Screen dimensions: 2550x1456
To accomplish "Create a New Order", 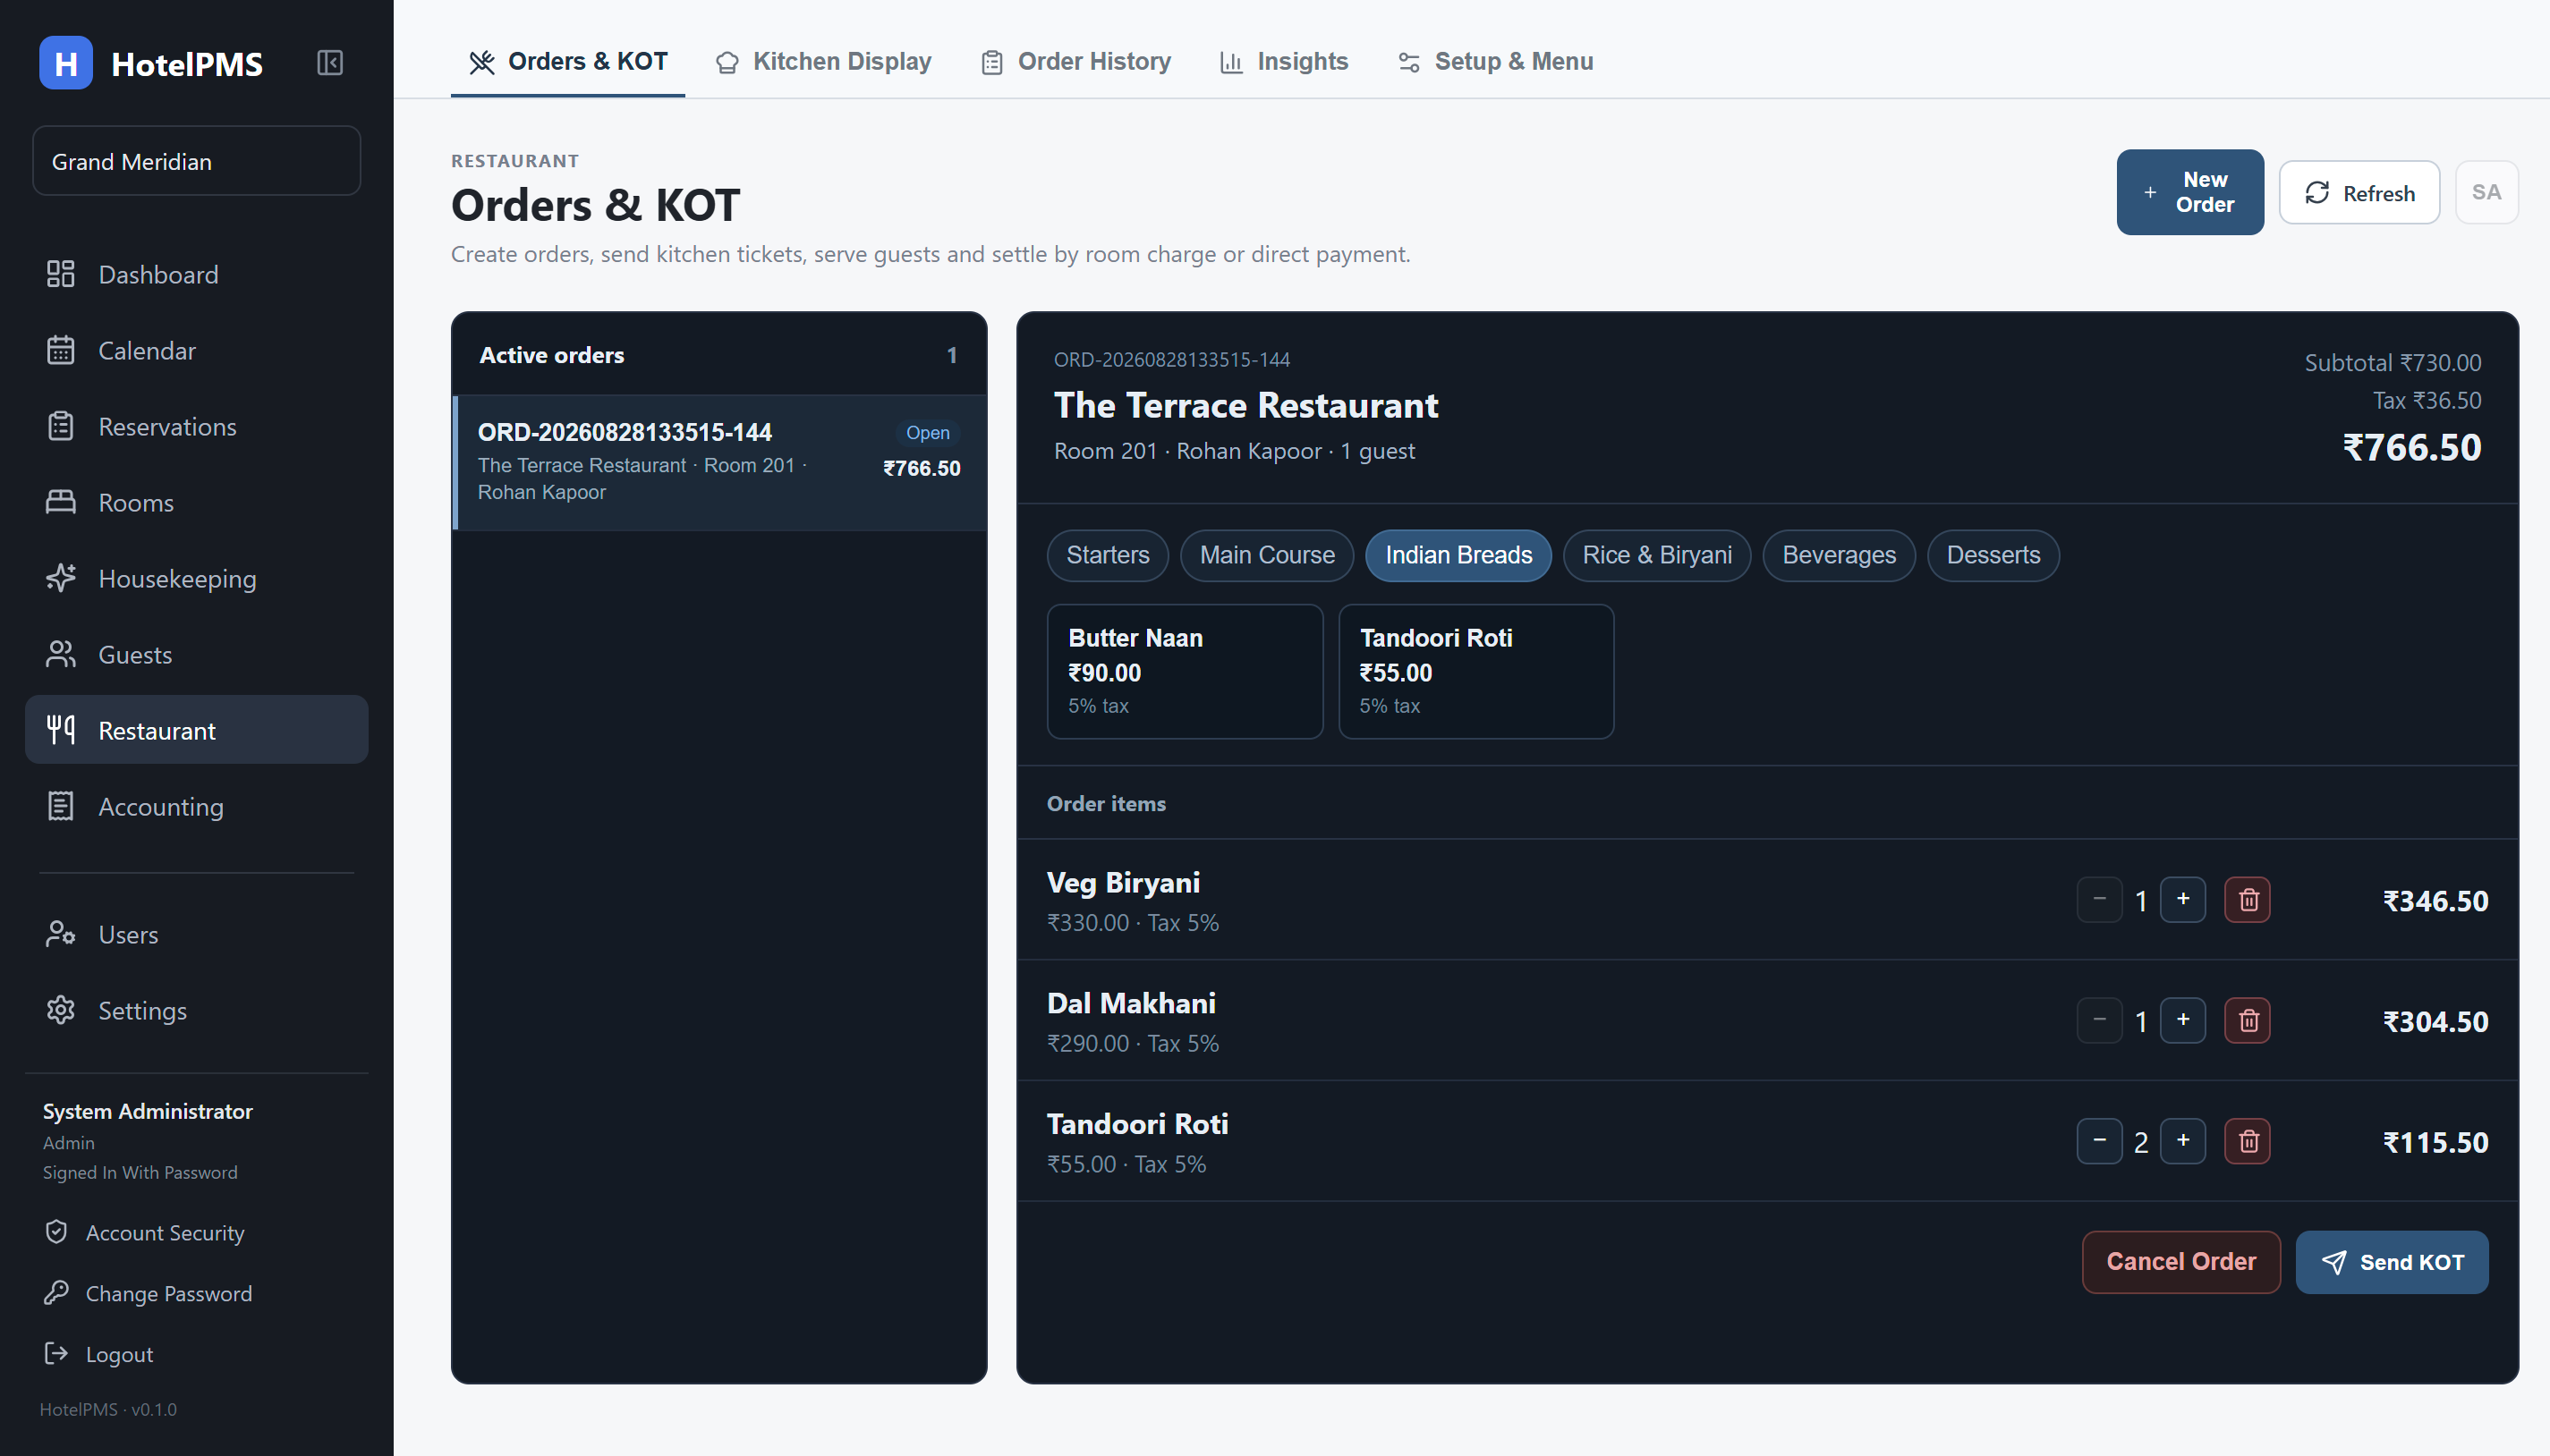I will pos(2189,192).
